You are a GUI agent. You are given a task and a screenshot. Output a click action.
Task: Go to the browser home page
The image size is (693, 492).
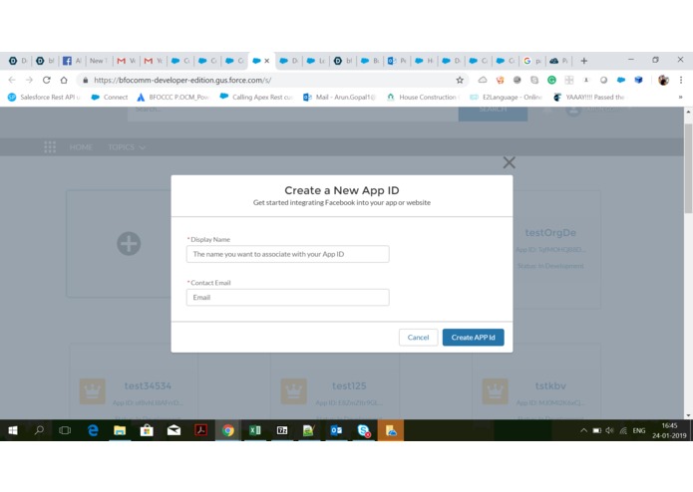click(x=64, y=80)
